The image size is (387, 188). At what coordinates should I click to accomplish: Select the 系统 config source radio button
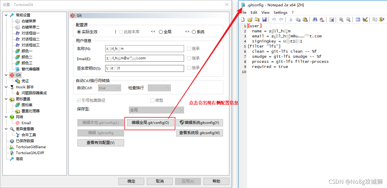194,32
